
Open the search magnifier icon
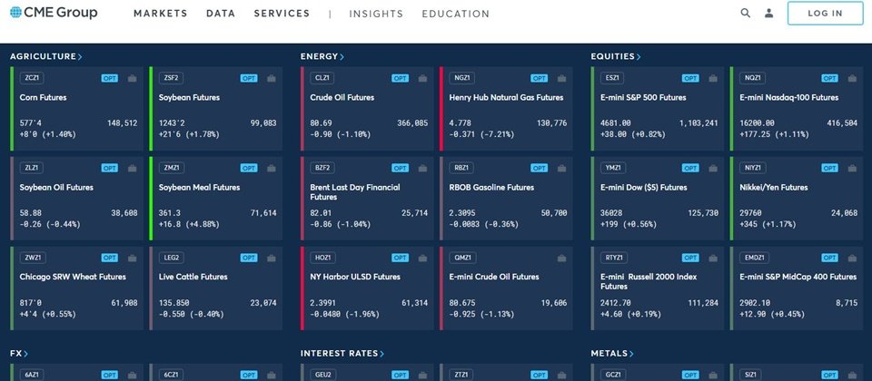tap(745, 14)
